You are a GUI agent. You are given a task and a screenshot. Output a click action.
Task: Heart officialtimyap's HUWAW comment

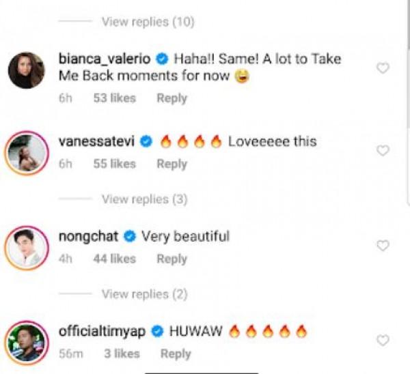point(383,340)
